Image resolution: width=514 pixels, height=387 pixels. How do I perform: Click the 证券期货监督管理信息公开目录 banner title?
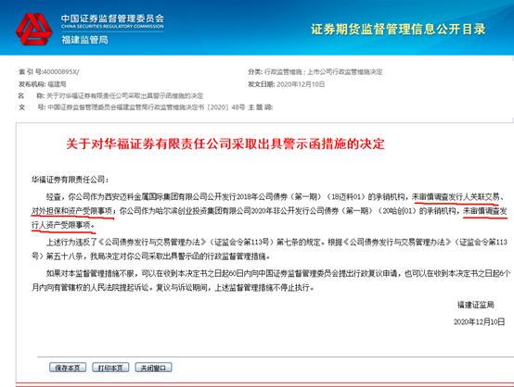coord(398,29)
